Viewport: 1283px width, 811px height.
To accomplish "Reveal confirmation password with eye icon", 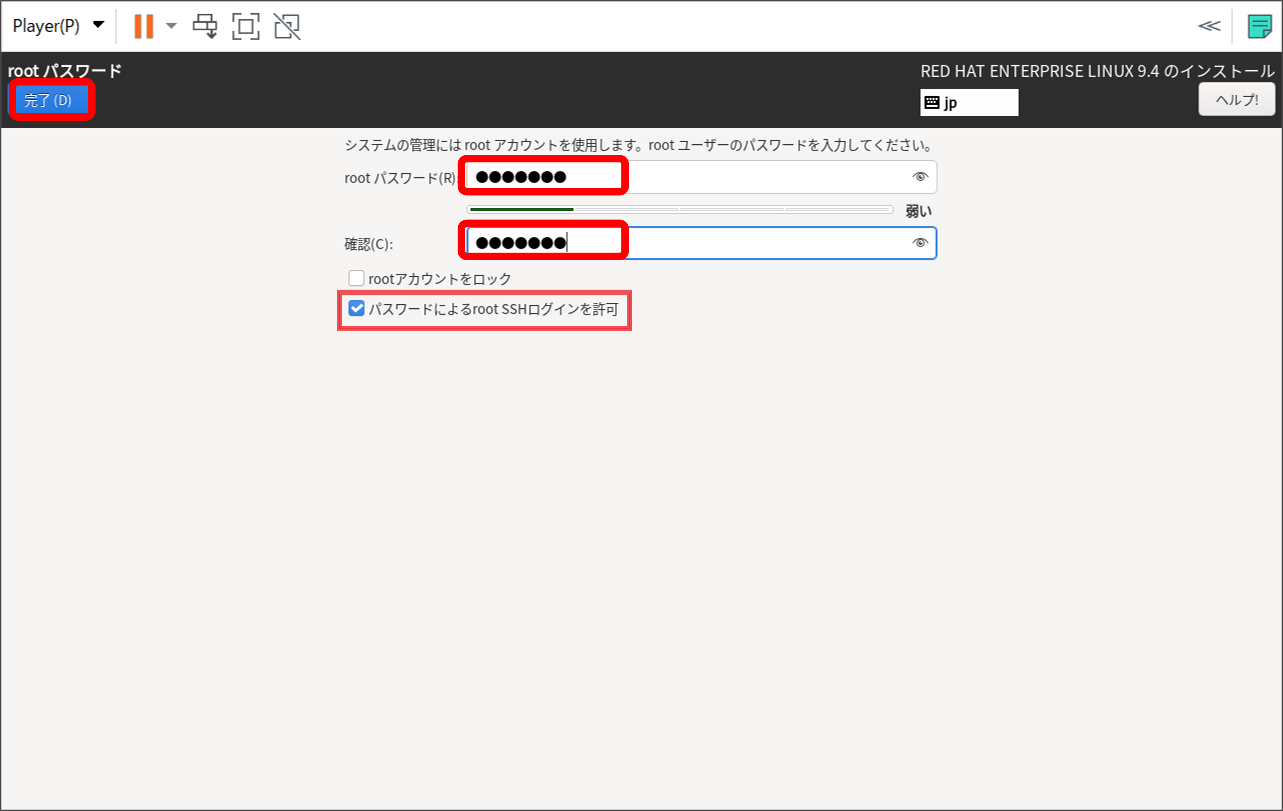I will tap(920, 243).
